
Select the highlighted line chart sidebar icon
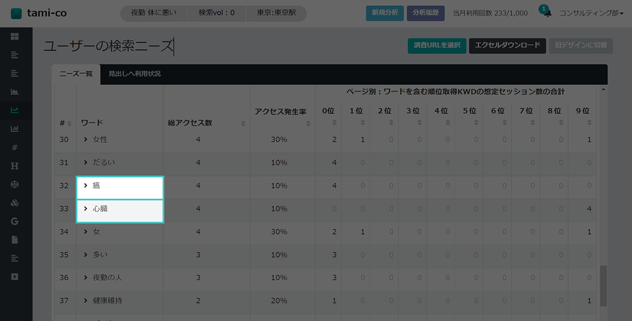tap(15, 110)
